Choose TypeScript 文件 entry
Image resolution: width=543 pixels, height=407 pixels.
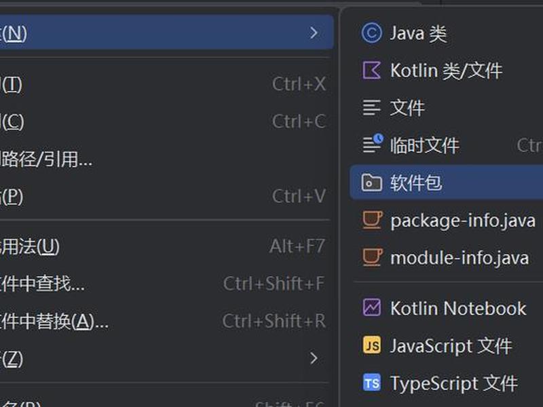(x=447, y=383)
